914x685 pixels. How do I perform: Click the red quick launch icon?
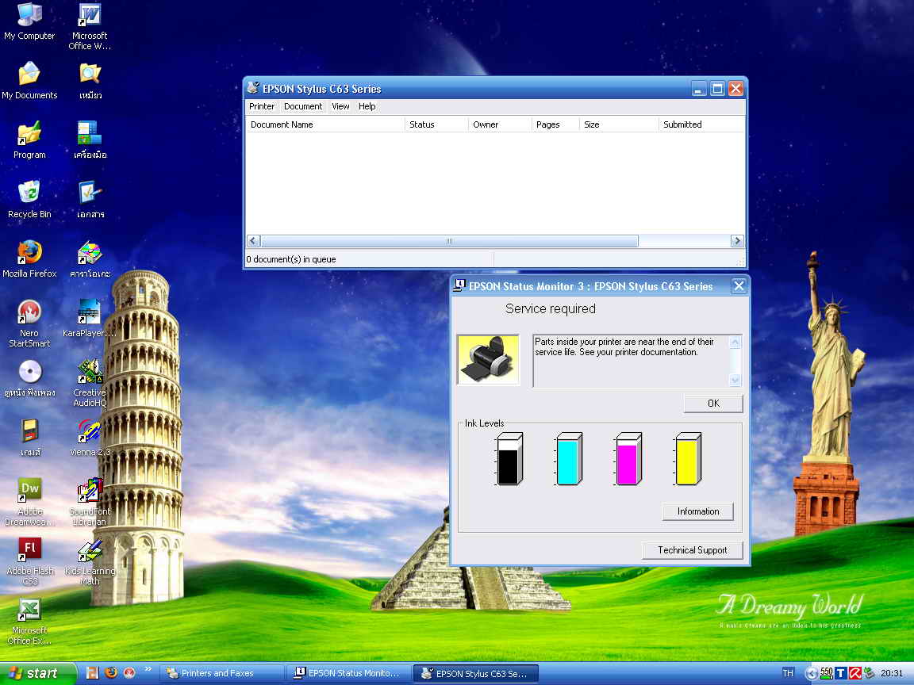click(x=129, y=673)
